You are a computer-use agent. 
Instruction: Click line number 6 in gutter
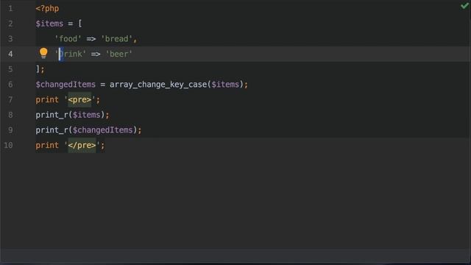click(10, 85)
